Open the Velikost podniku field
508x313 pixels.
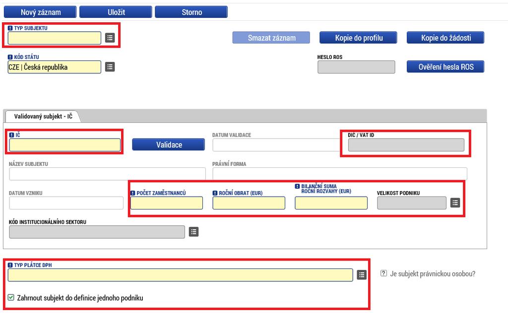(412, 203)
